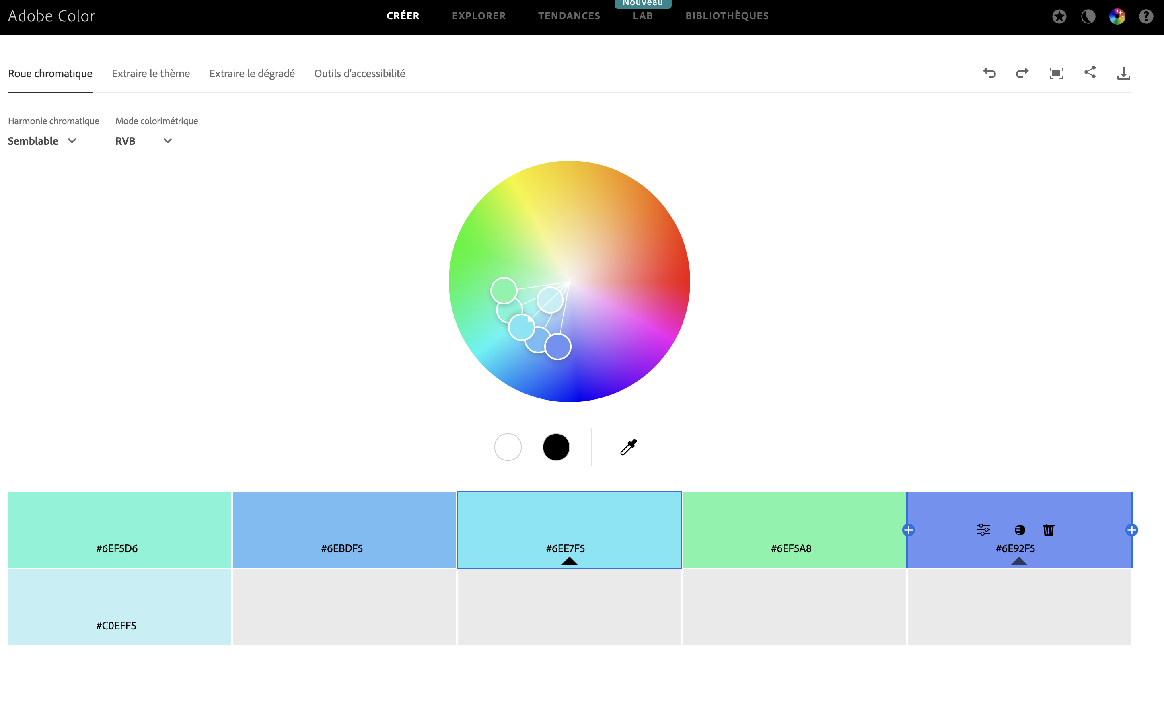
Task: Go to the TENDANCES page
Action: click(x=569, y=16)
